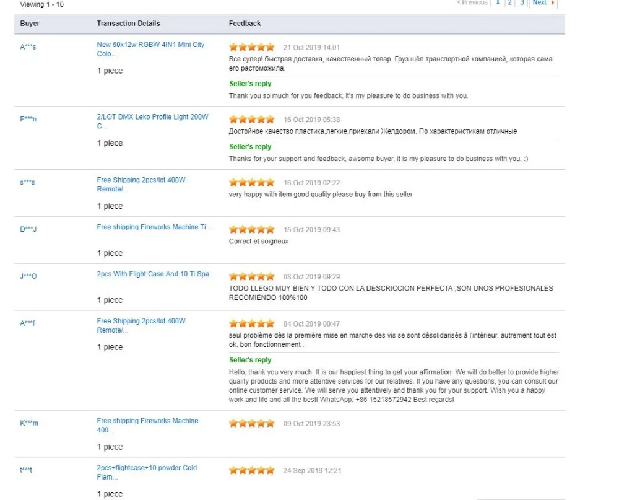
Task: Click star rating on P***n review
Action: (x=251, y=118)
